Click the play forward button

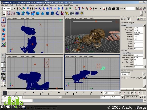[x=132, y=93]
